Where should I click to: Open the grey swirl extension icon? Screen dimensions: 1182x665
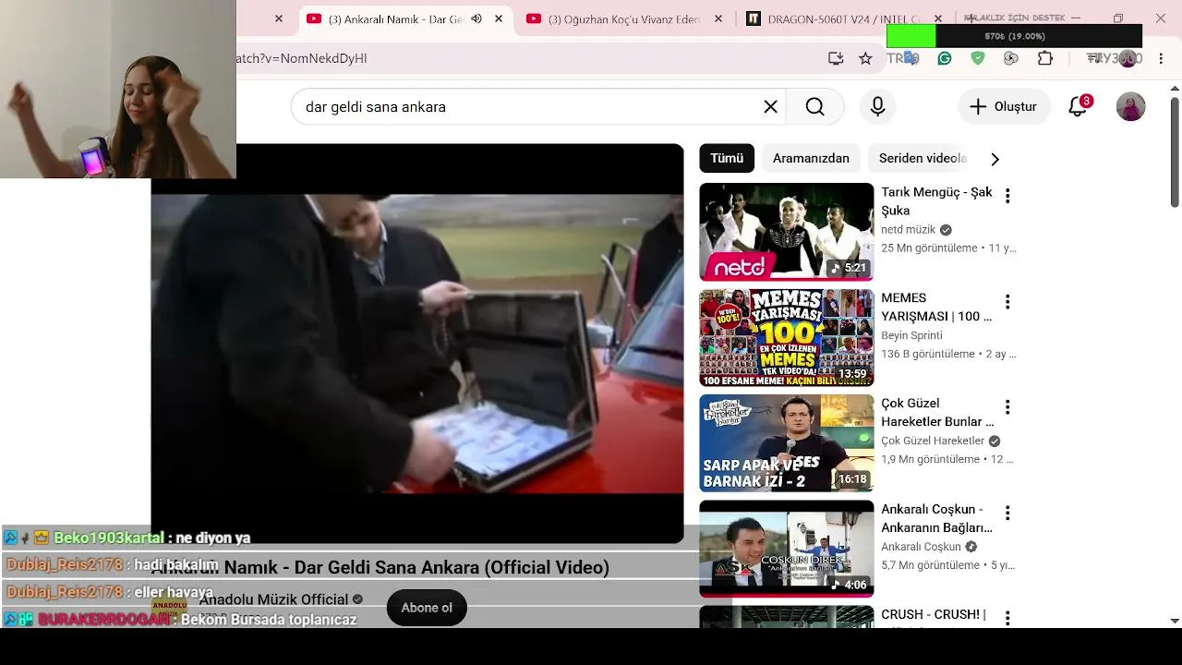(1011, 58)
